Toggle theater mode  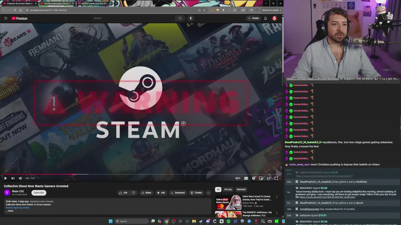[268, 178]
